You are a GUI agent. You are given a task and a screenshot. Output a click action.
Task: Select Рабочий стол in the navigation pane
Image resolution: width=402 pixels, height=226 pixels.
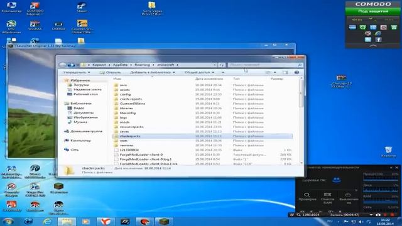click(x=85, y=94)
